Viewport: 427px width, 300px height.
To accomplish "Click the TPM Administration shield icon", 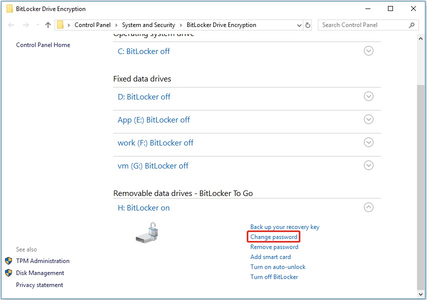I will pos(9,261).
